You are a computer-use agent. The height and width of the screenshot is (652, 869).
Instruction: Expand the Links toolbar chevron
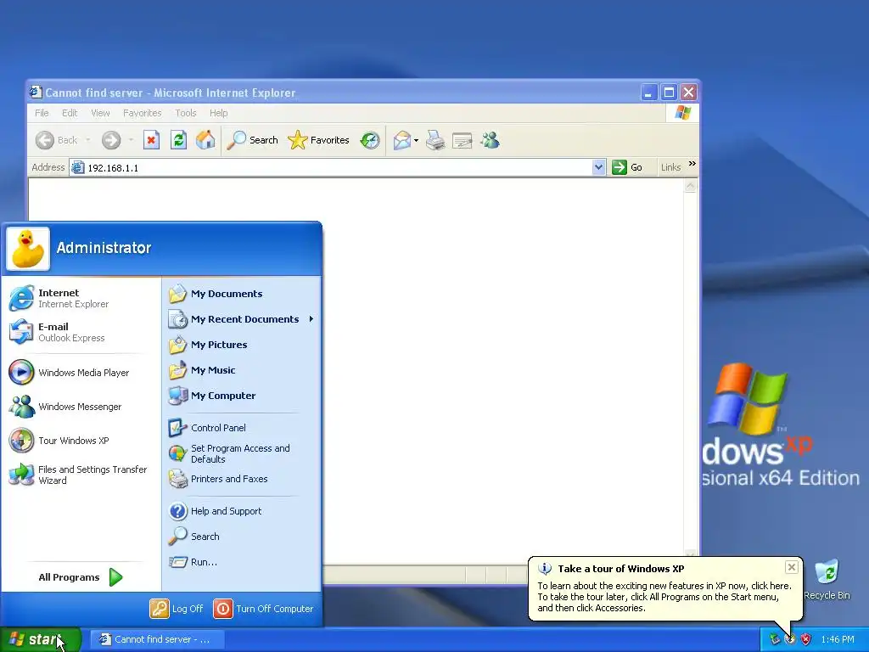pos(692,164)
